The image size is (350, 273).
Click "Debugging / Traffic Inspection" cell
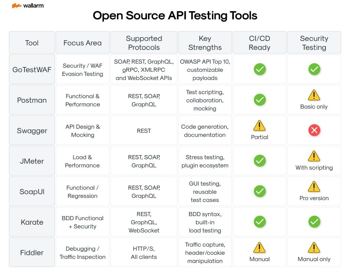coord(83,253)
